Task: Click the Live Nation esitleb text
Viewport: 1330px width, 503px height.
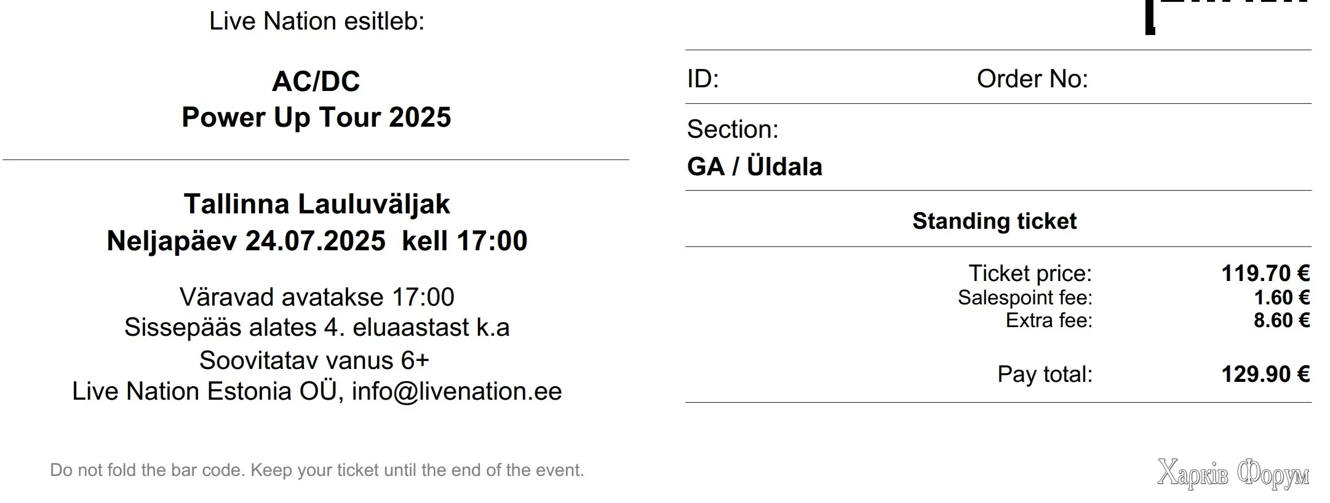Action: 316,22
